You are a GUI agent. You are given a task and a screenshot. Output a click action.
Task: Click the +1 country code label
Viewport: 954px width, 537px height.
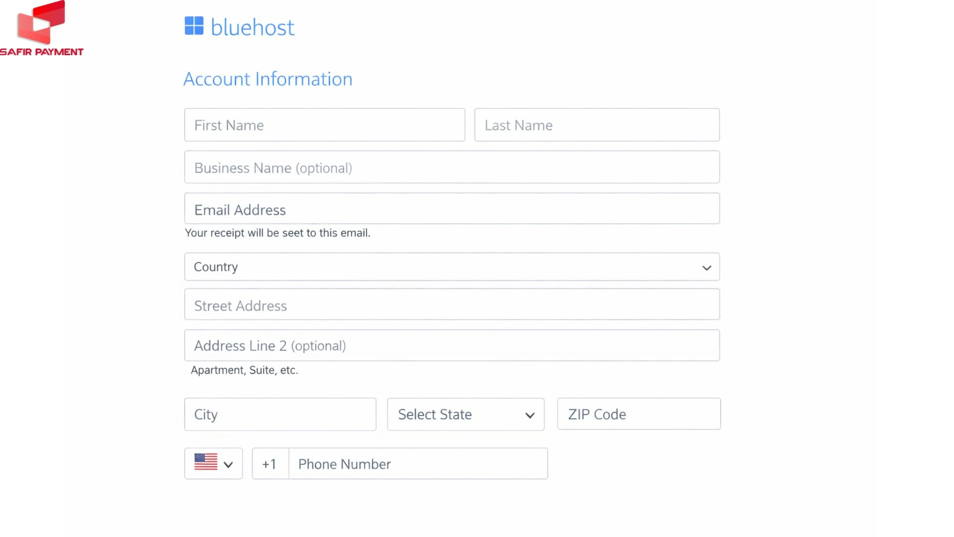pyautogui.click(x=269, y=463)
